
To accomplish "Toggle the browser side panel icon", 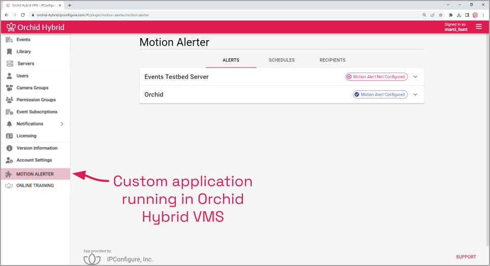I will coord(467,15).
